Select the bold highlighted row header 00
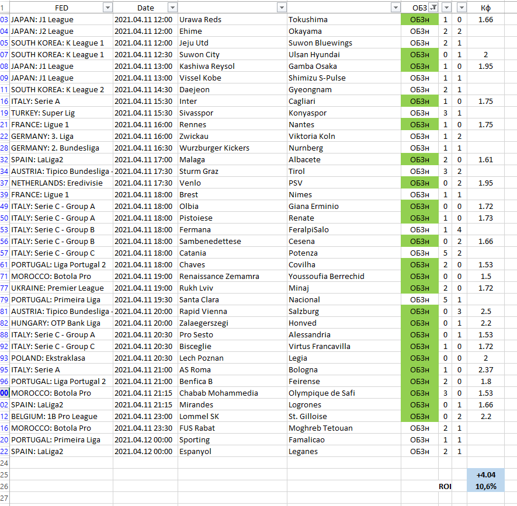This screenshot has height=506, width=517. (x=5, y=393)
